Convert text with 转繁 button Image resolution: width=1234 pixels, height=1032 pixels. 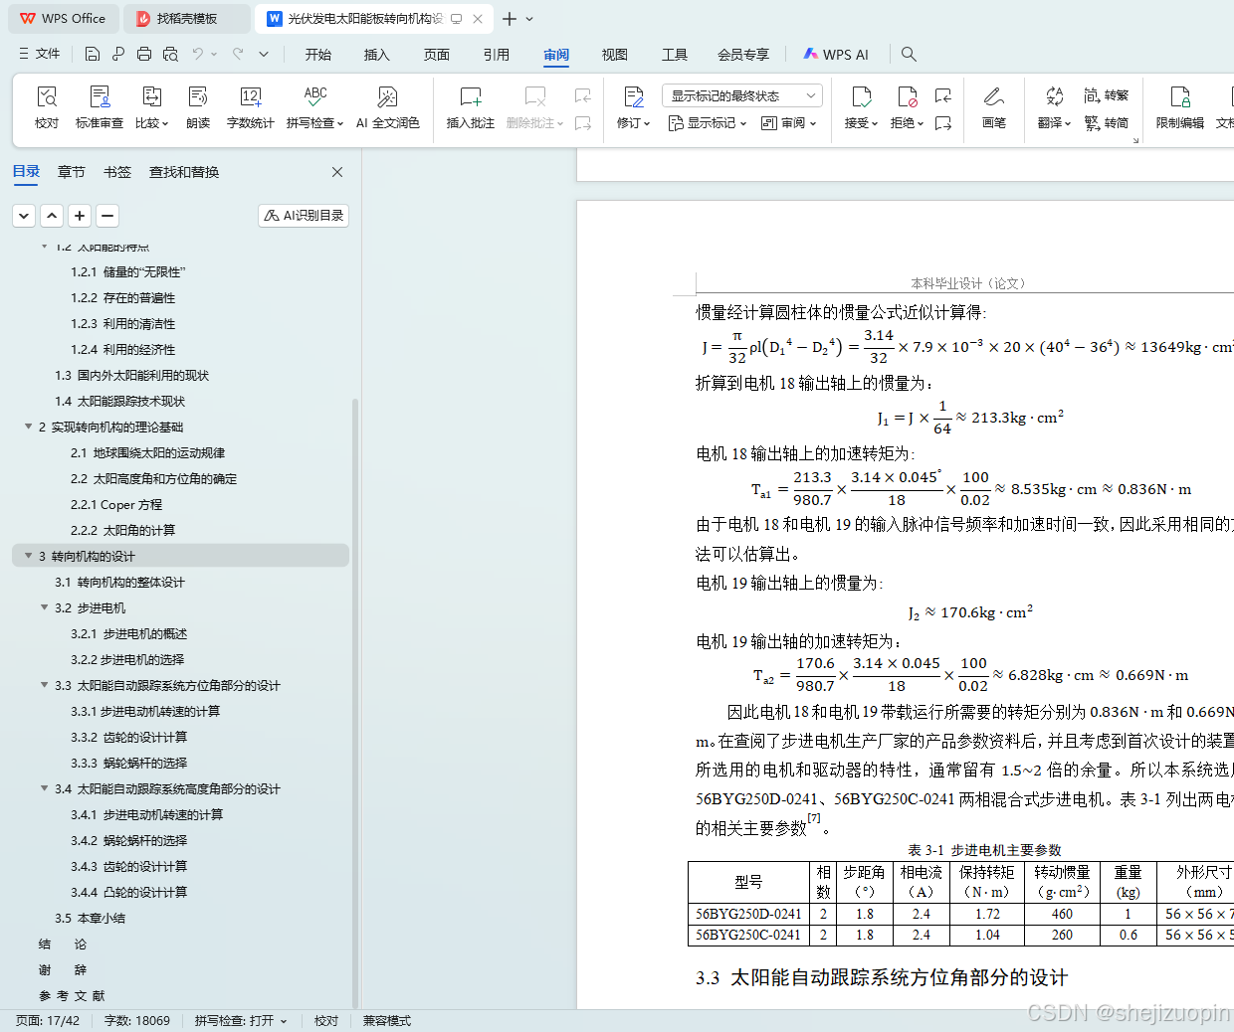(x=1107, y=95)
